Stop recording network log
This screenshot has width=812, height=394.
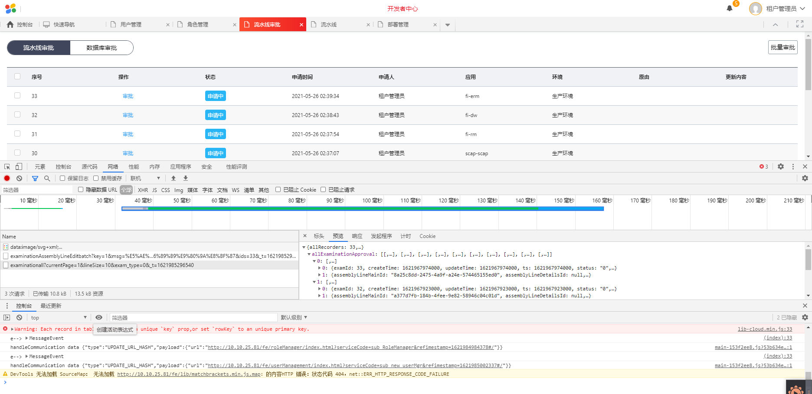coord(7,178)
